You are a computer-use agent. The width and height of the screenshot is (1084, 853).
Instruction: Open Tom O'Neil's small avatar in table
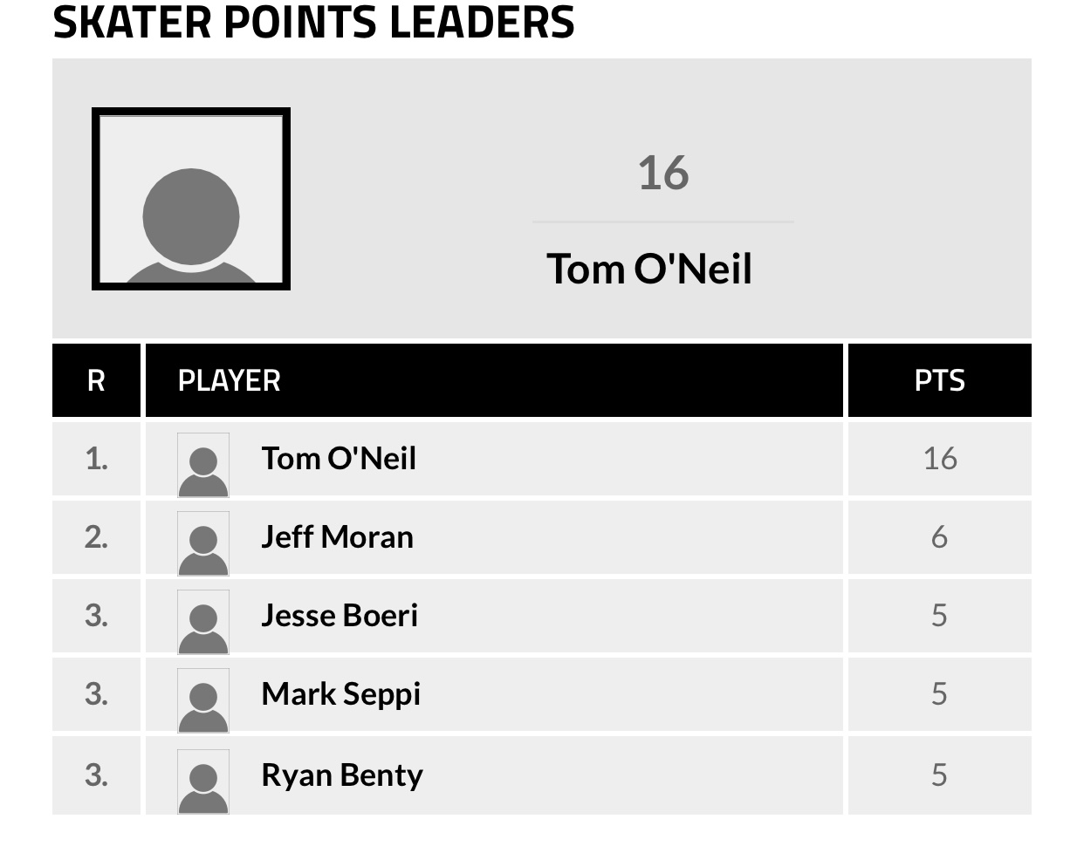click(x=203, y=465)
